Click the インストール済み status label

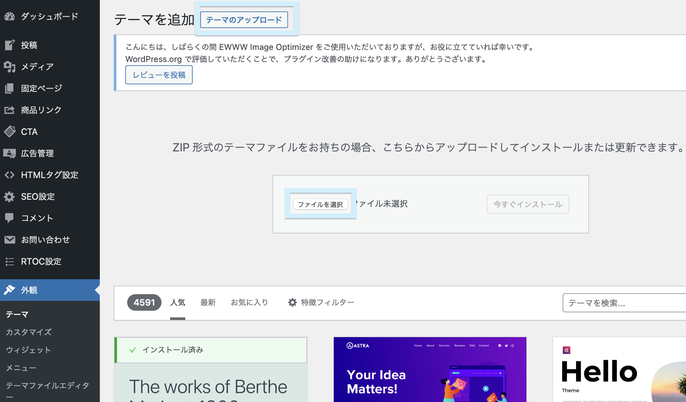(x=173, y=350)
